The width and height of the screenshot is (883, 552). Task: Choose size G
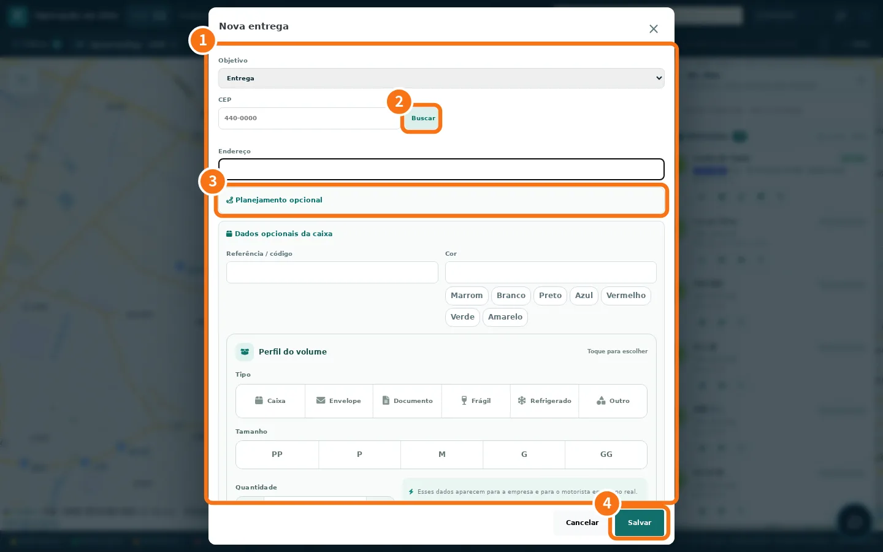click(524, 454)
